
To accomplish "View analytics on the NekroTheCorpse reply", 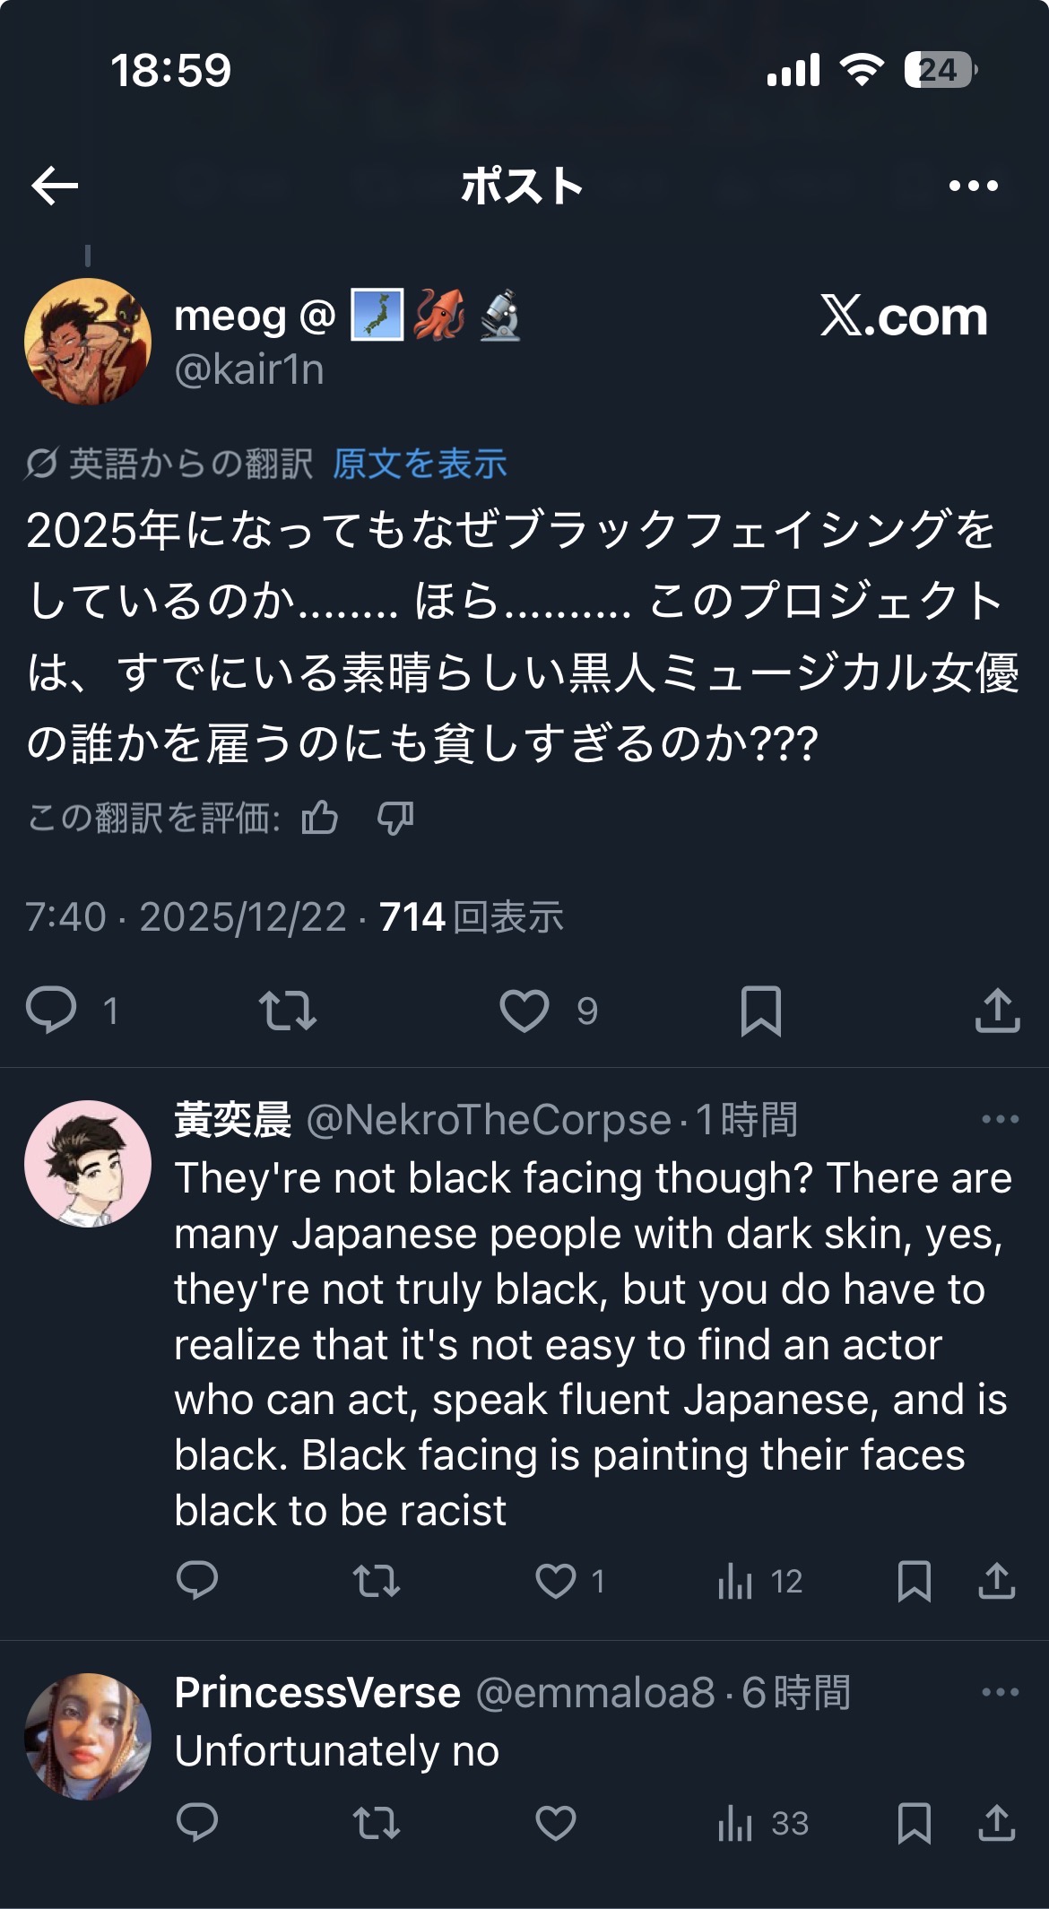I will [x=735, y=1581].
